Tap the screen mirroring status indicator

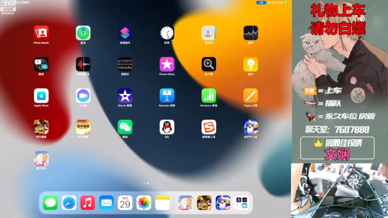coord(261,2)
